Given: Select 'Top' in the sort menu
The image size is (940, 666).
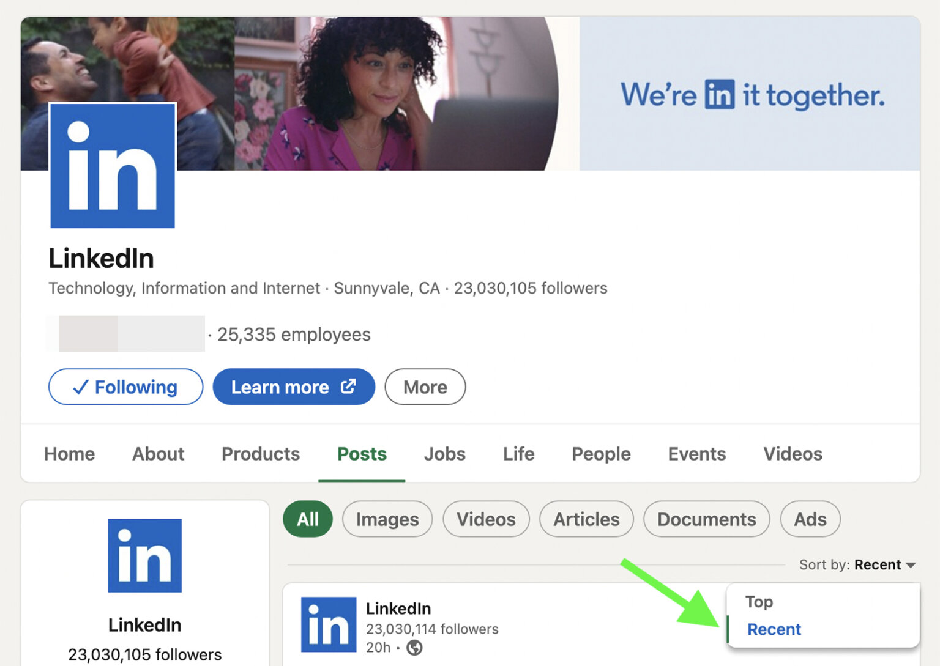Looking at the screenshot, I should pos(759,602).
